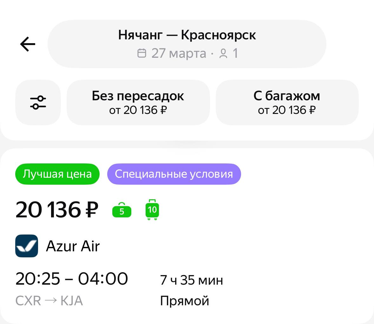Tap the checked baggage 10 kg icon

click(x=152, y=210)
